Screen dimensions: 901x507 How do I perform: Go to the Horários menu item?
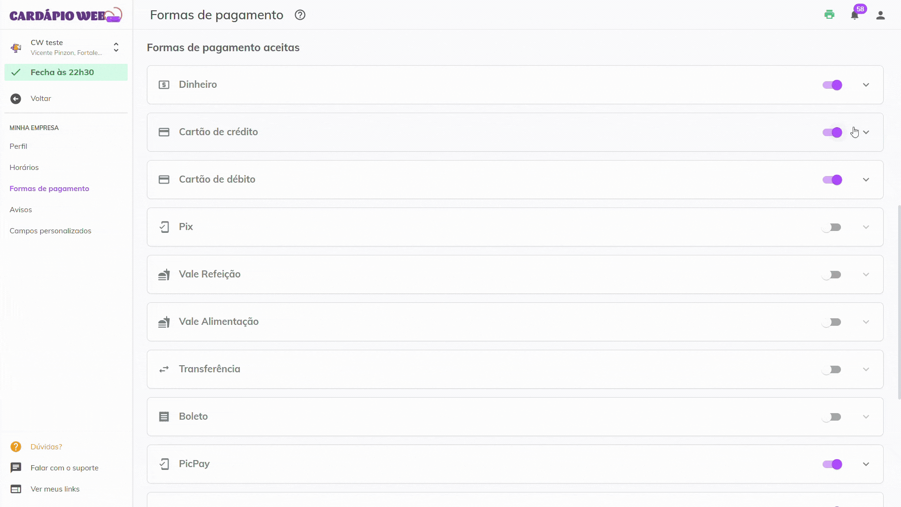coord(24,167)
